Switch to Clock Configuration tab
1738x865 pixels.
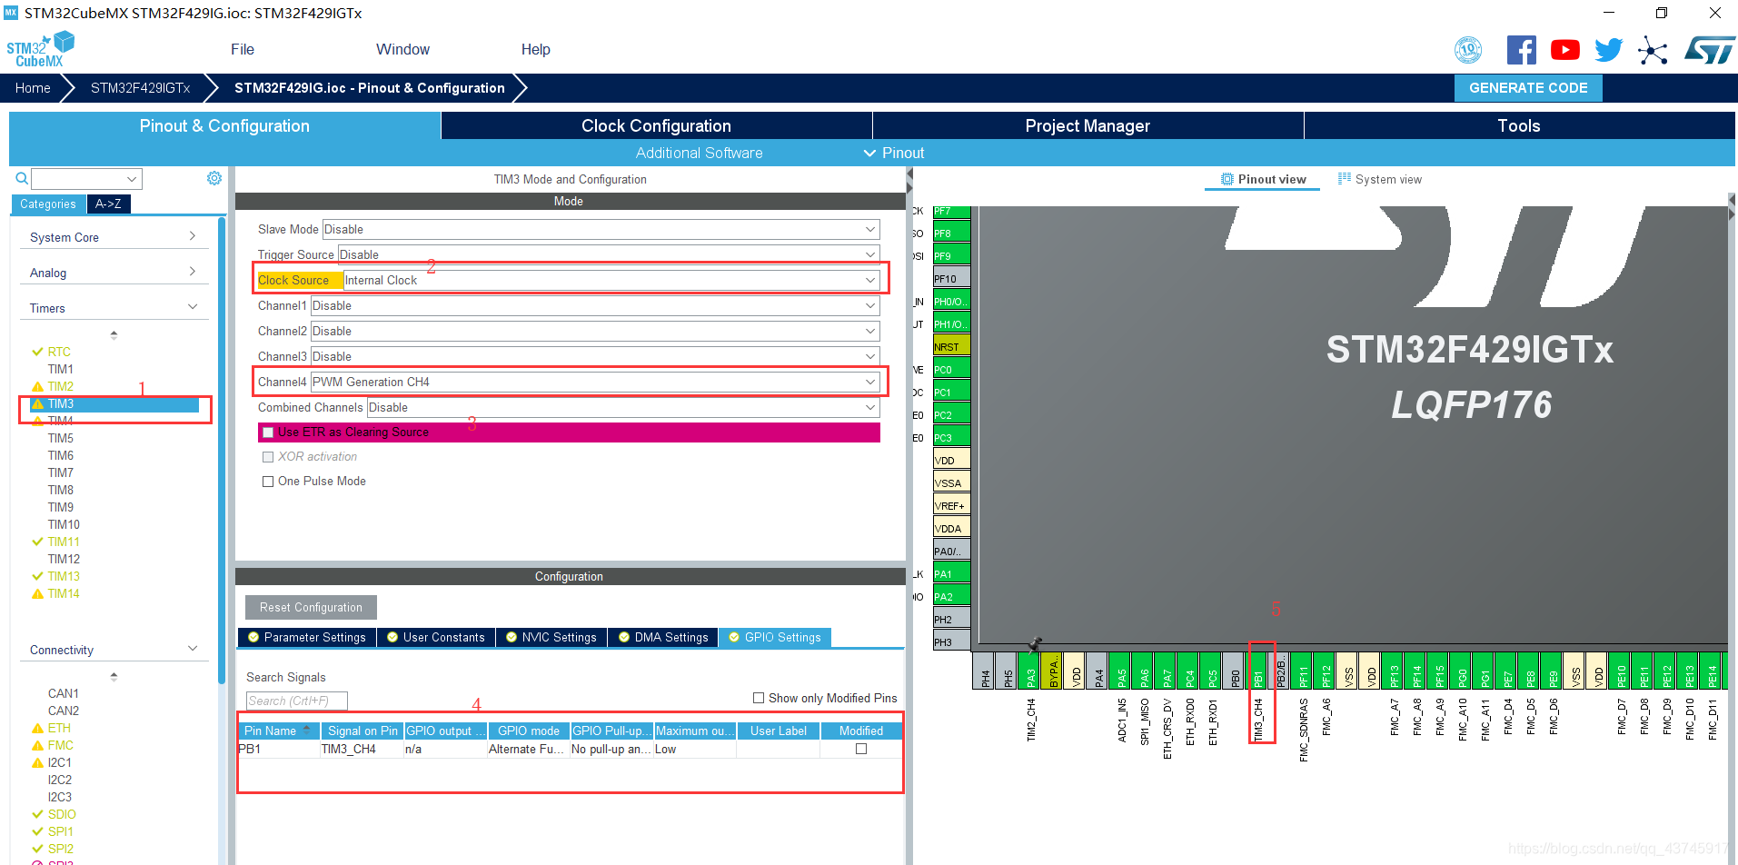click(x=656, y=125)
